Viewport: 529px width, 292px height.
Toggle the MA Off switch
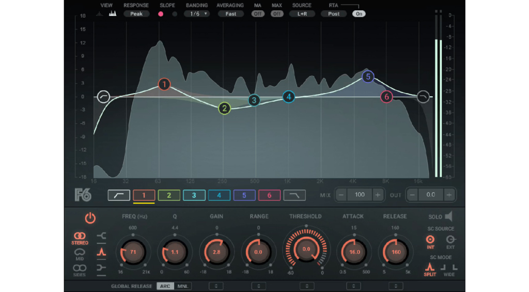pos(258,14)
